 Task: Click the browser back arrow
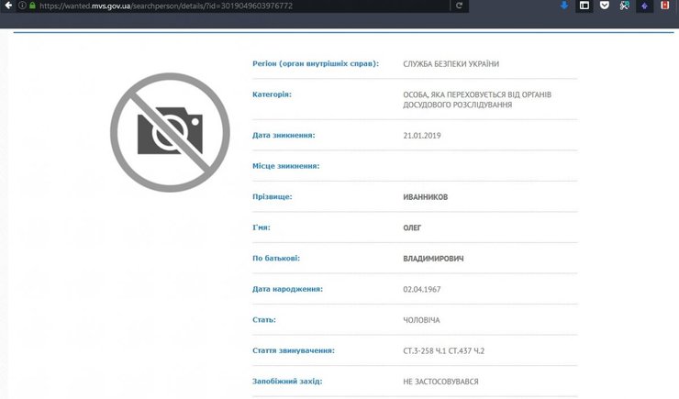coord(9,6)
